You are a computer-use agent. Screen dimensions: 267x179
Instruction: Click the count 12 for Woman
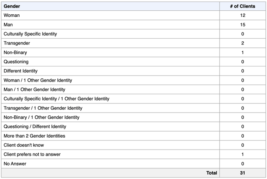pyautogui.click(x=243, y=15)
